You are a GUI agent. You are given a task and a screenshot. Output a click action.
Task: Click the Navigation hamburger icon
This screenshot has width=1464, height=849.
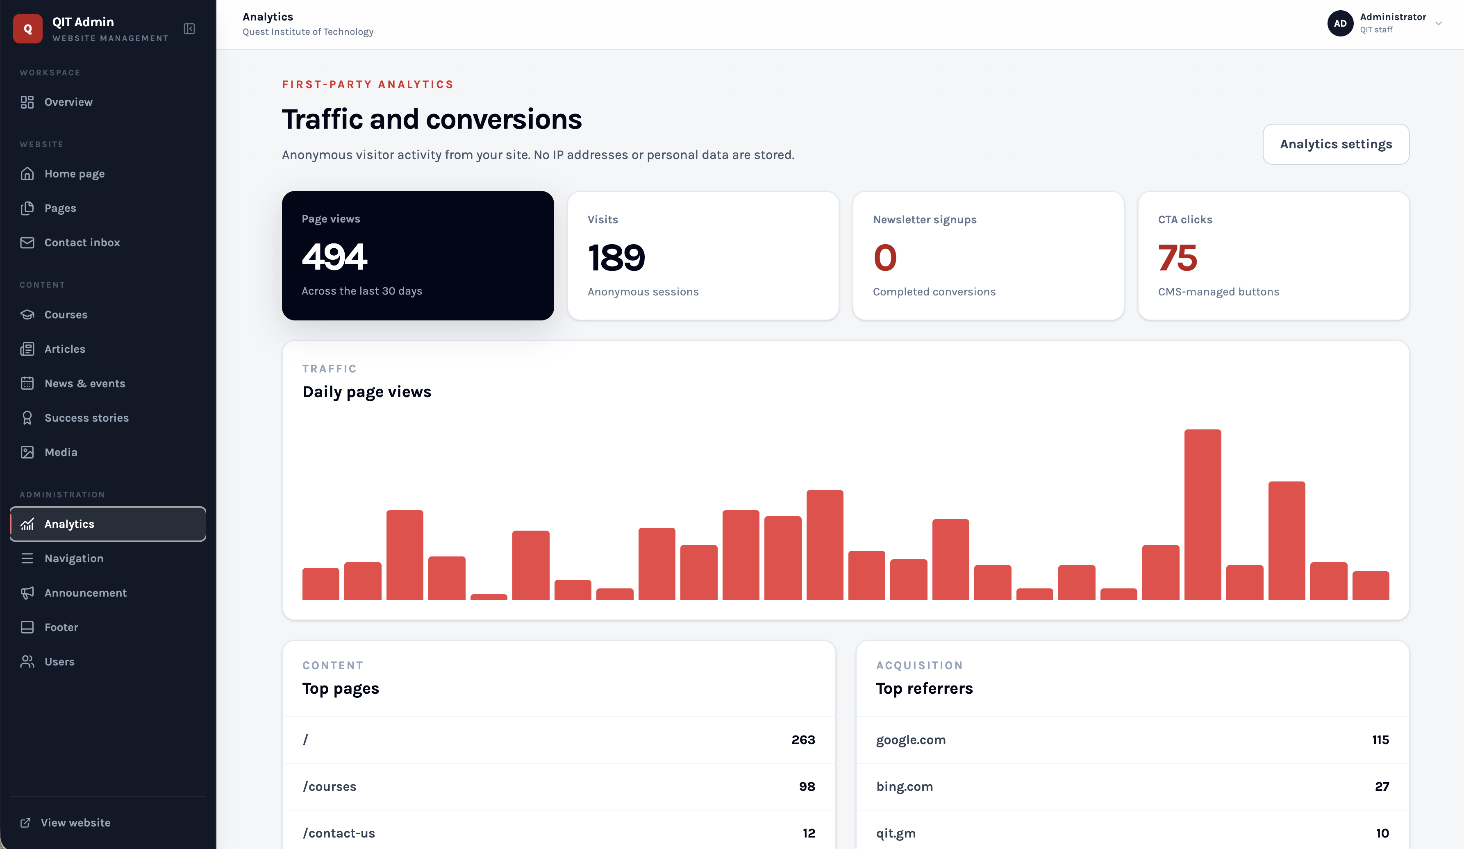pos(27,558)
